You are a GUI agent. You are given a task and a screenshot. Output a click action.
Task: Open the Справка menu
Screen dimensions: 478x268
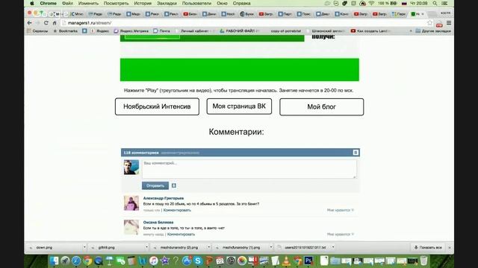click(x=241, y=3)
